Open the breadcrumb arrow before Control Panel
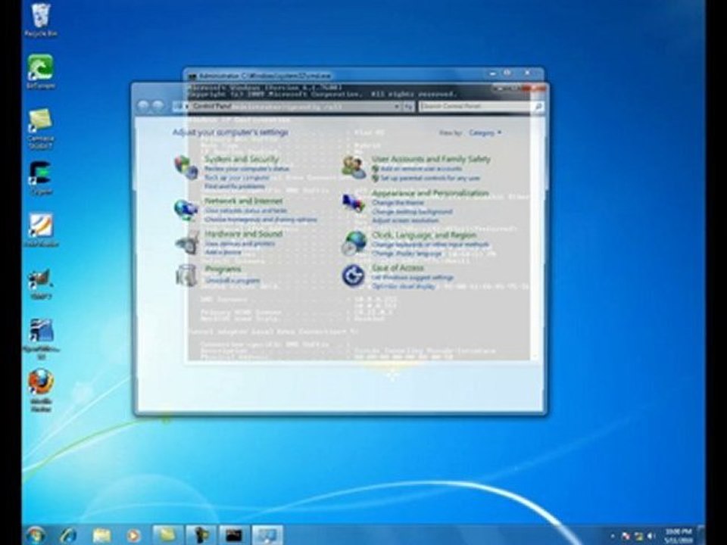727x545 pixels. click(187, 107)
